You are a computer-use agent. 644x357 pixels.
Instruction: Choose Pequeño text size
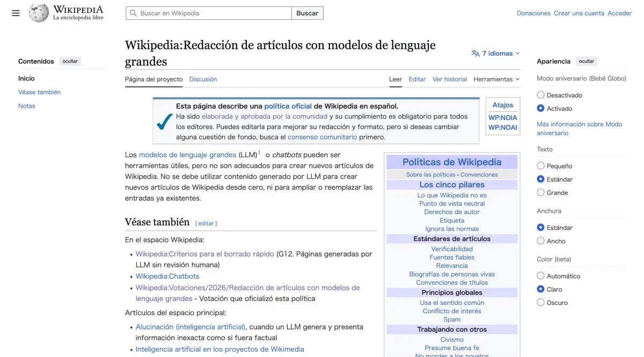click(x=540, y=166)
